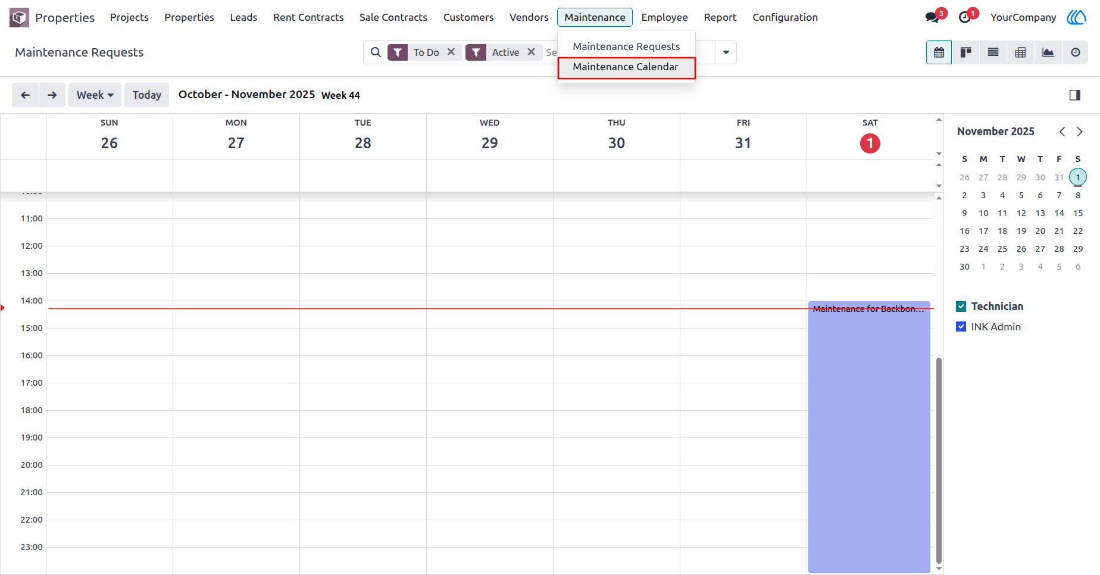Select Saturday 1 column header
Image resolution: width=1100 pixels, height=575 pixels.
coord(870,136)
